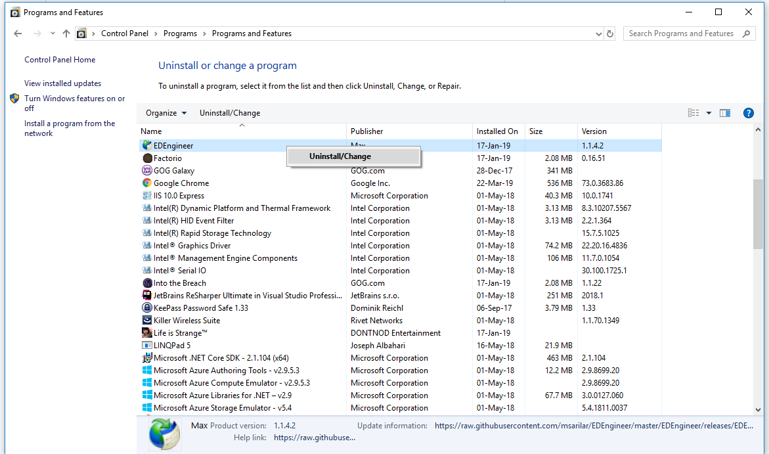Click the EDEngineer globe icon in list
This screenshot has width=769, height=454.
click(x=146, y=145)
